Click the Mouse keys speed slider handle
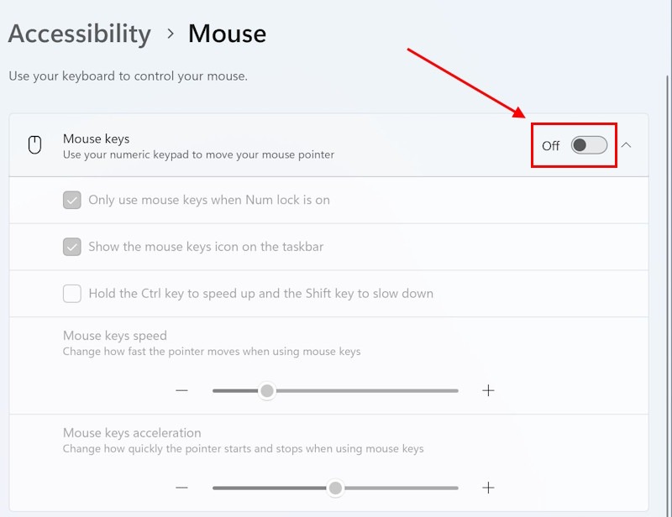672x517 pixels. [267, 390]
